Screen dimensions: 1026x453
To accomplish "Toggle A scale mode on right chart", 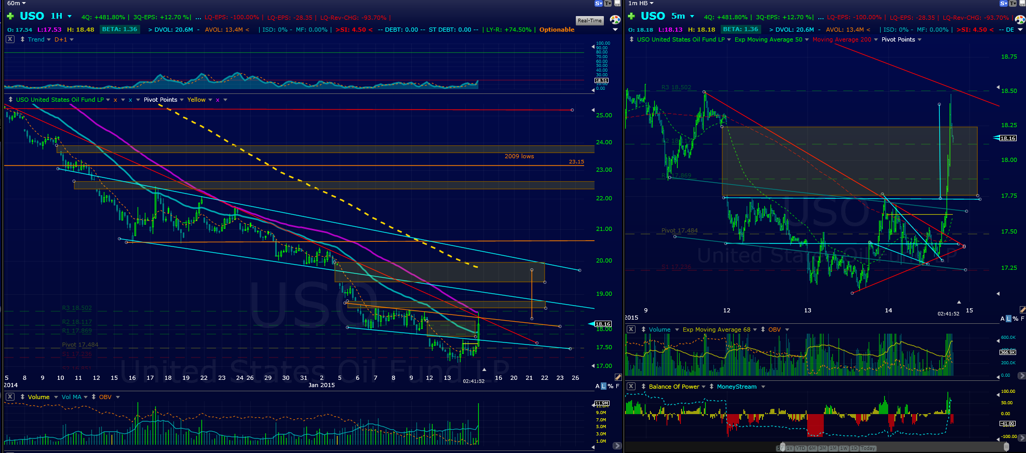I will click(x=1003, y=319).
